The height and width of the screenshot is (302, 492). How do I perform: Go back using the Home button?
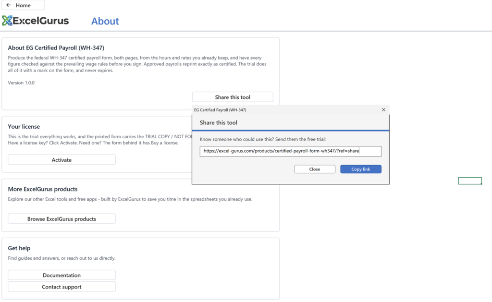[x=23, y=5]
